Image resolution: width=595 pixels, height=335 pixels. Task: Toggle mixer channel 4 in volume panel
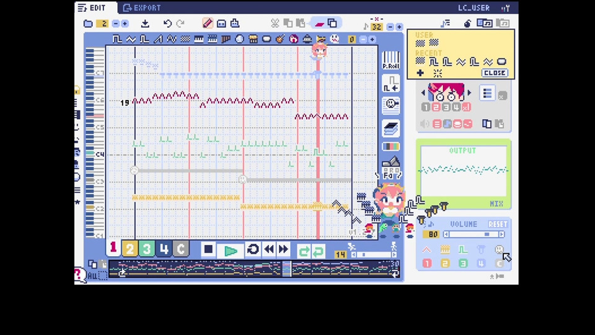481,264
